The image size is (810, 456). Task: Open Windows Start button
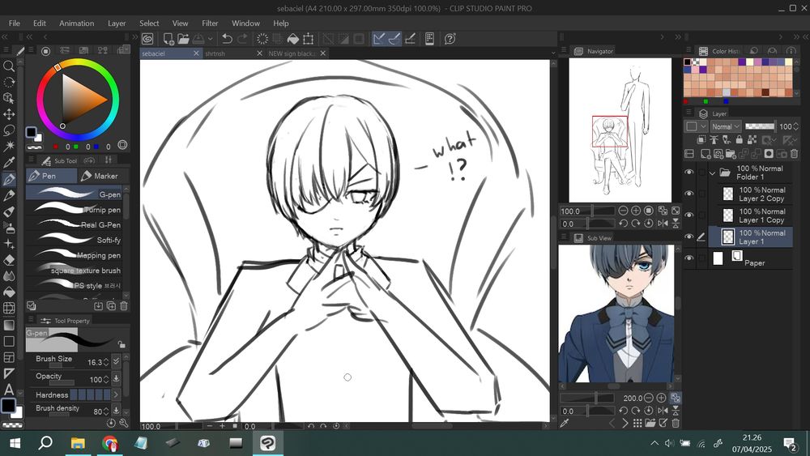pyautogui.click(x=15, y=443)
